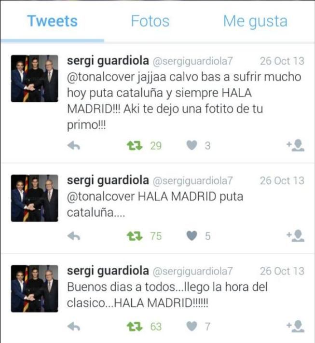Switch to the Fotos tab
Screen dimensions: 315x343
pyautogui.click(x=151, y=21)
